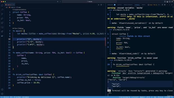Click the UTF-8 encoding status item
This screenshot has height=98, width=174.
148,97
